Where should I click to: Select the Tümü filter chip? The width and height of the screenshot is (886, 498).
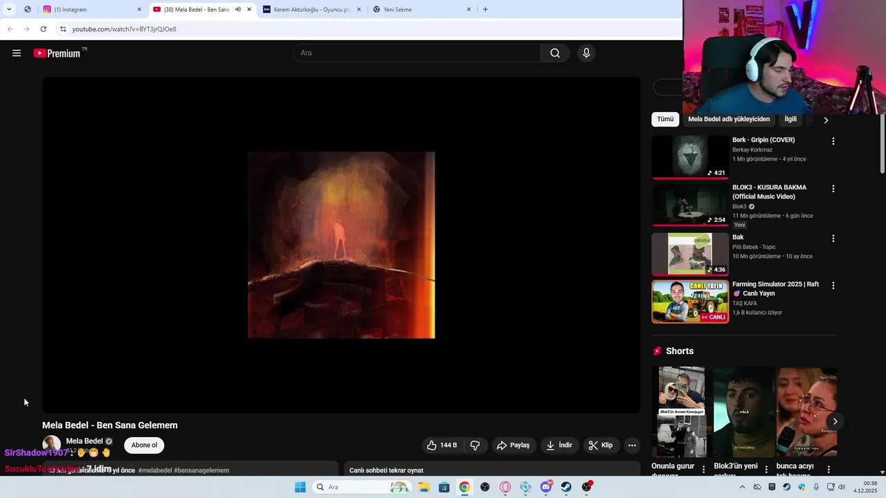[x=665, y=119]
